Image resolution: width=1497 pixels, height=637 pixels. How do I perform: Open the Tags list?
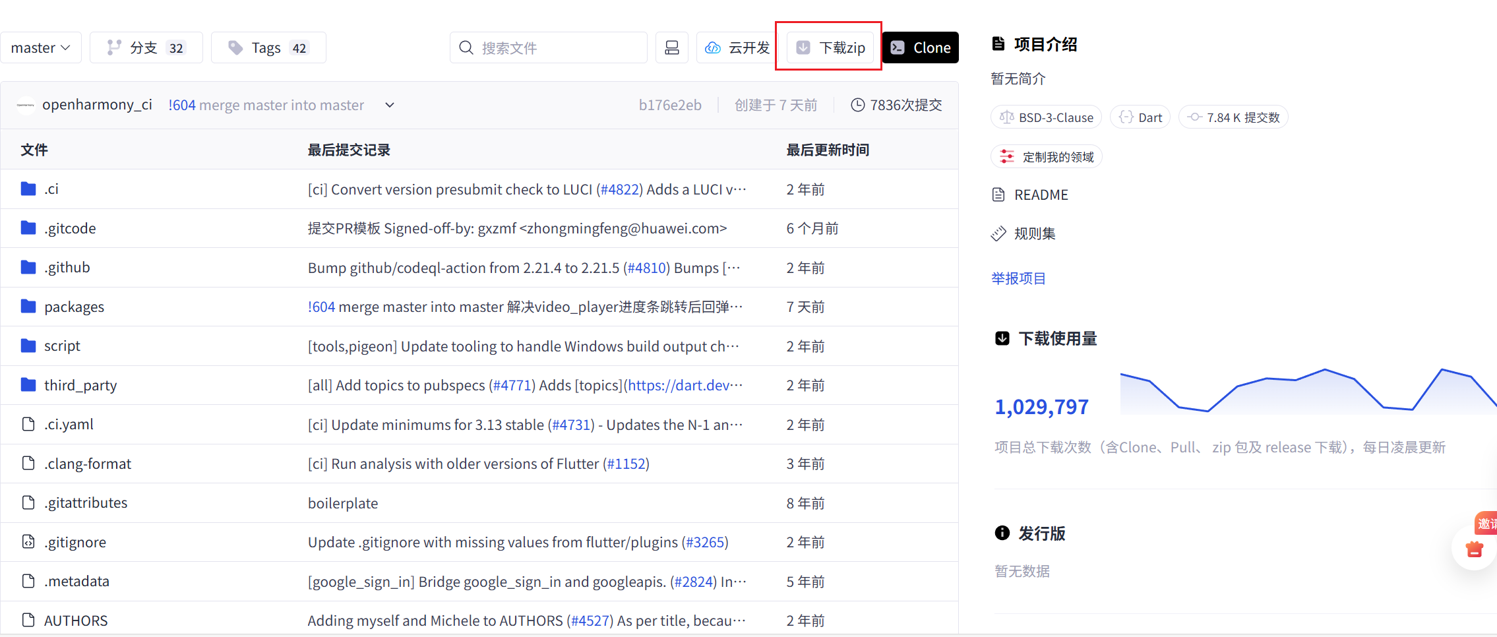[268, 47]
